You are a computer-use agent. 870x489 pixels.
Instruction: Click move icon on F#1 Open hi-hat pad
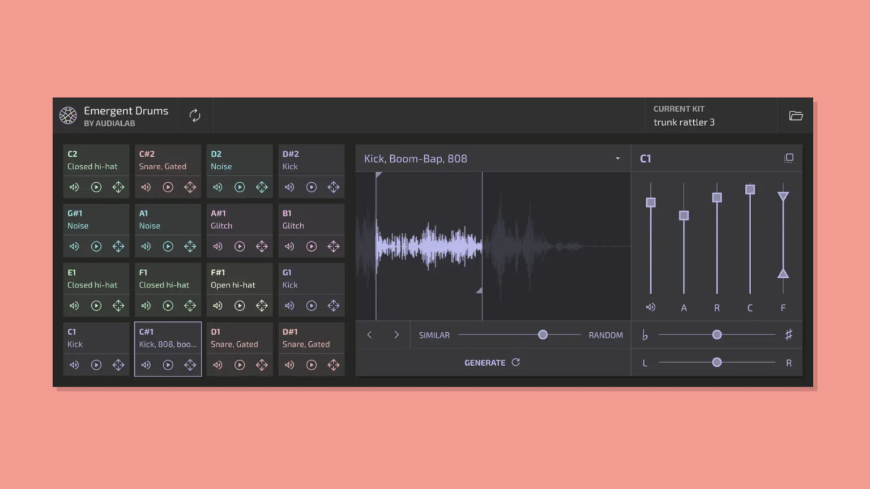pyautogui.click(x=262, y=306)
